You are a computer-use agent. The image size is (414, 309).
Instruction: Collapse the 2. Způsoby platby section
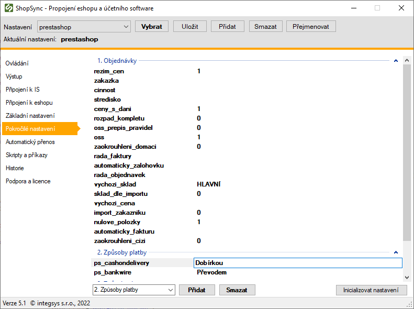(x=396, y=252)
